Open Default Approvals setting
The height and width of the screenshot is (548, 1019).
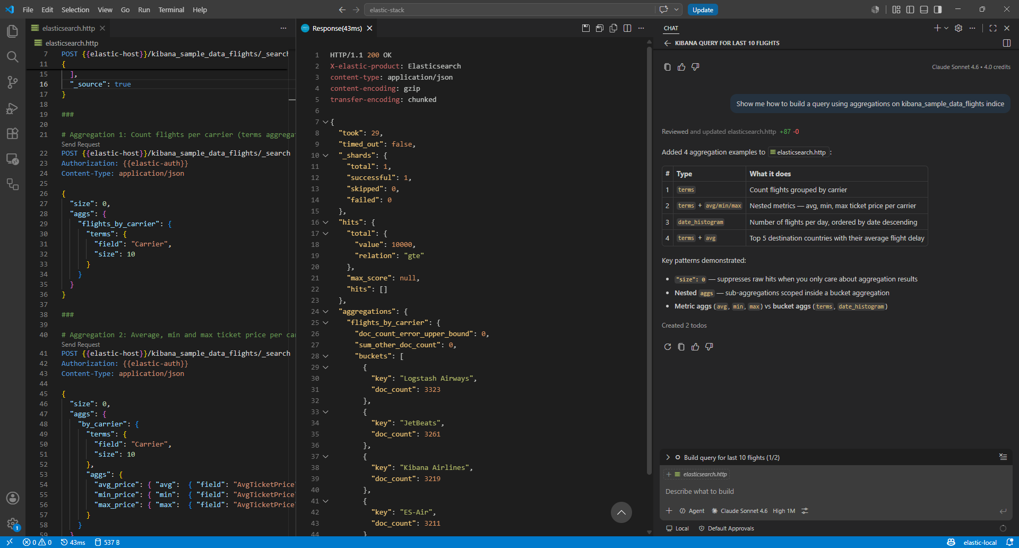(x=727, y=528)
